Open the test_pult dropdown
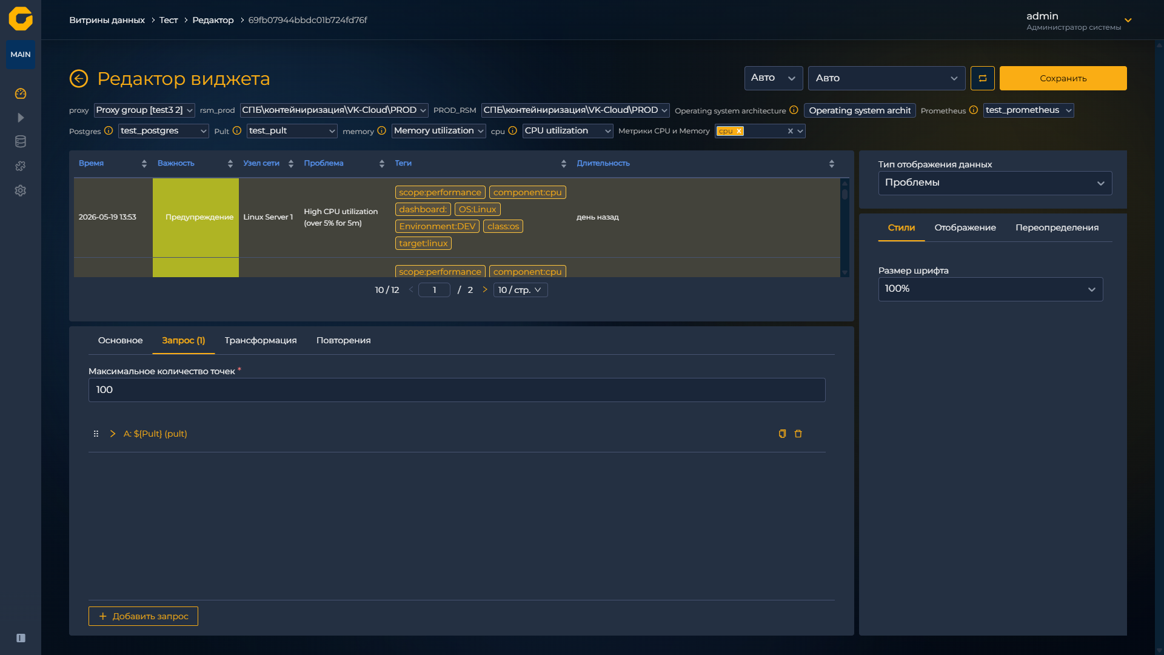Viewport: 1164px width, 655px height. [x=292, y=131]
